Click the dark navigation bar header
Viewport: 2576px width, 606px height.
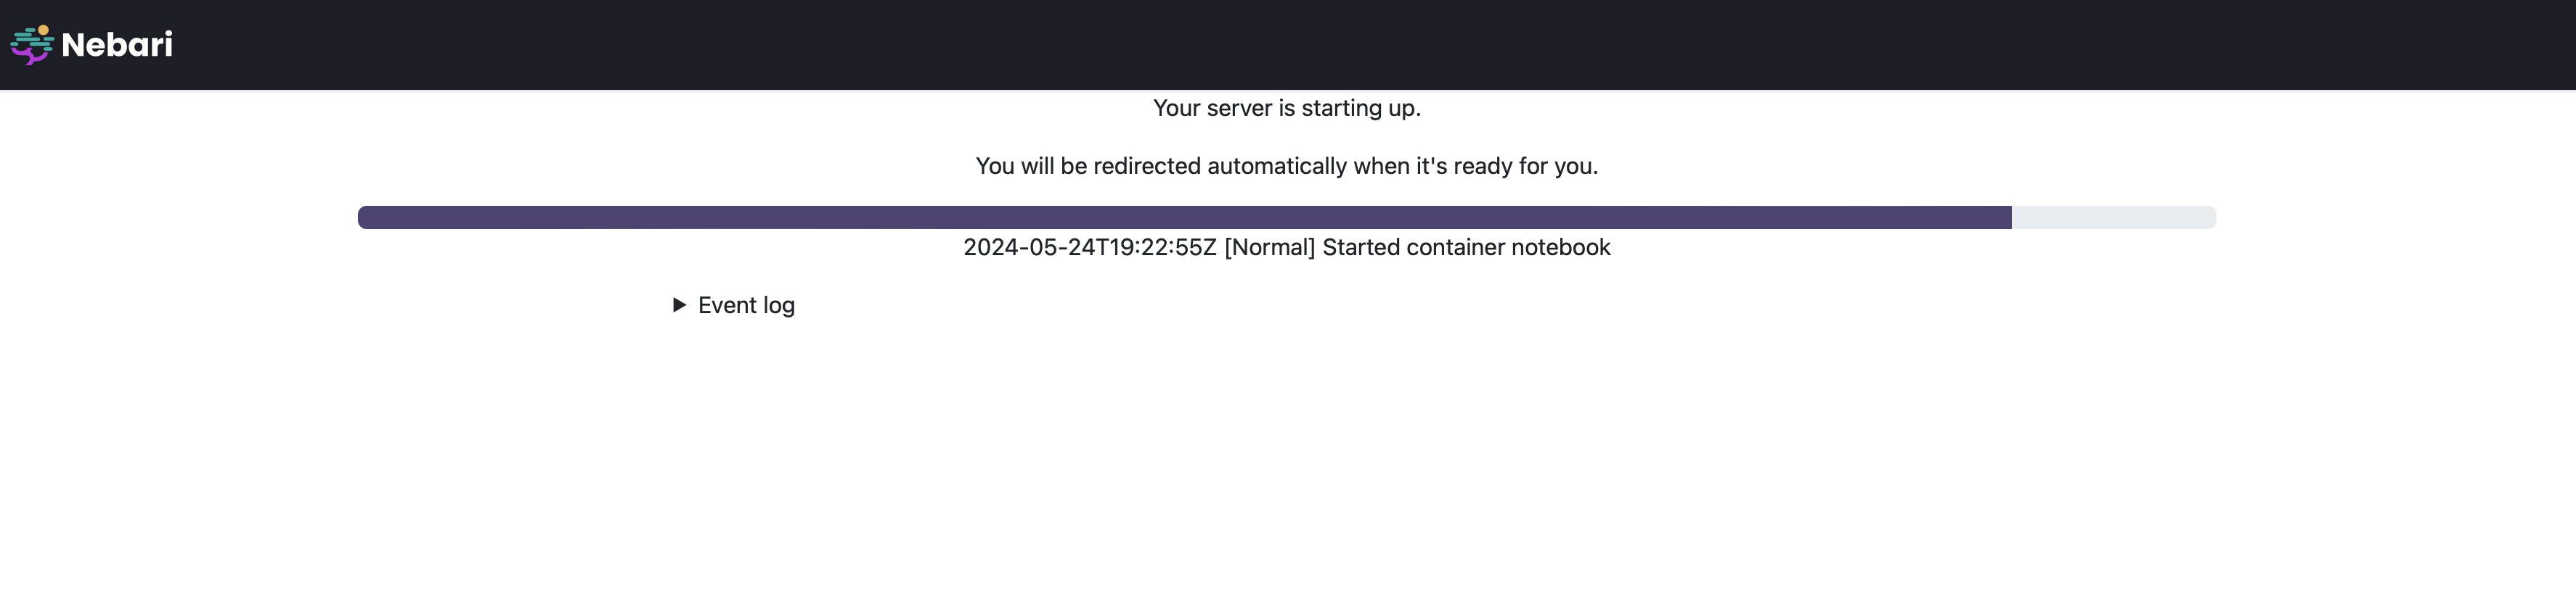click(x=1288, y=44)
